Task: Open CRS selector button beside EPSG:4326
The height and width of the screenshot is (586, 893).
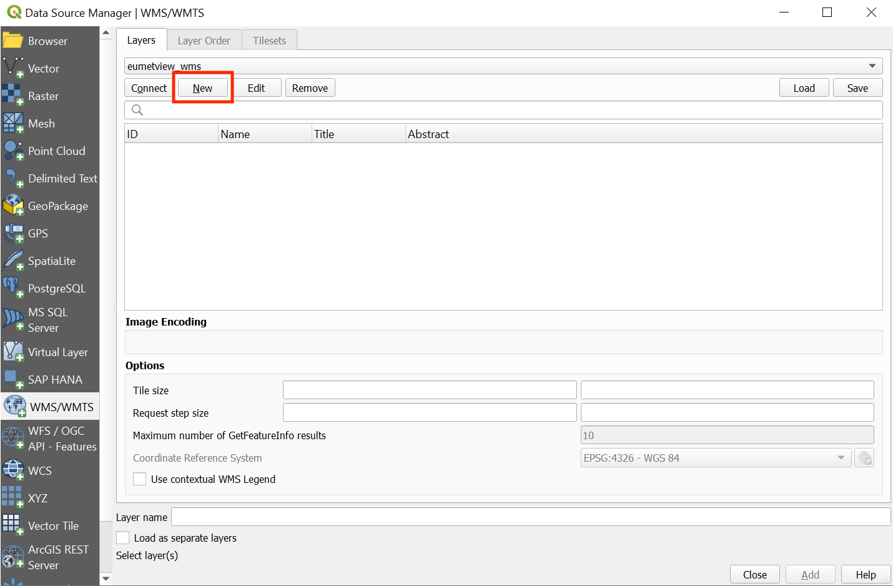Action: tap(864, 458)
